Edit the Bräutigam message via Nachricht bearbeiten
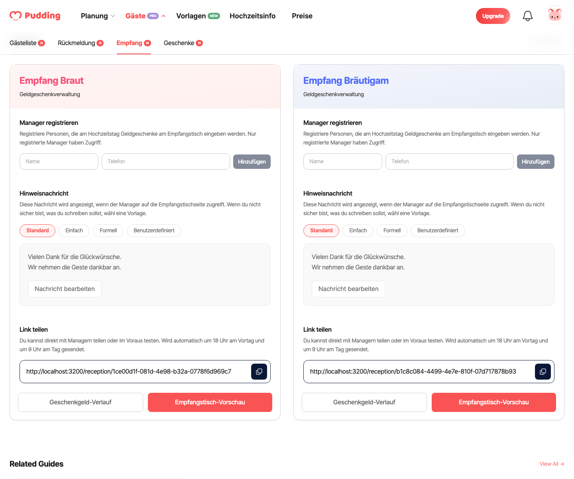This screenshot has height=479, width=574. click(x=348, y=289)
